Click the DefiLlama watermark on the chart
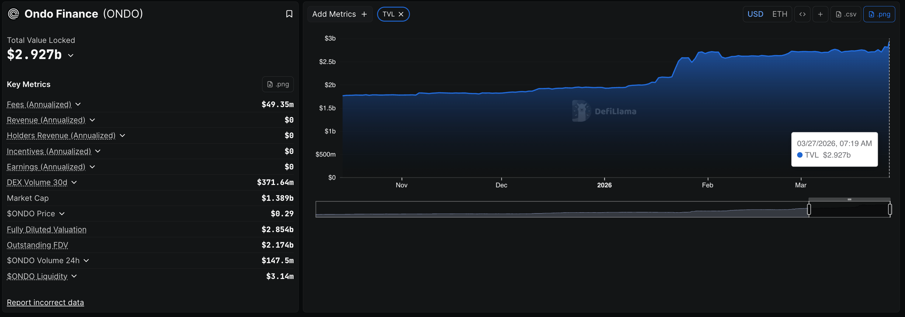This screenshot has height=317, width=905. coord(604,111)
